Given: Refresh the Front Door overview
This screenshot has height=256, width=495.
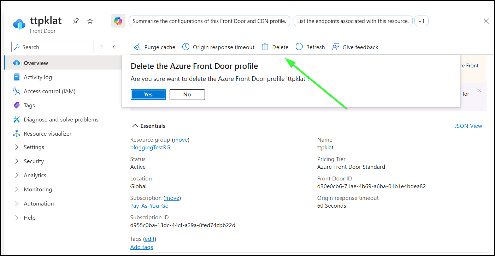Looking at the screenshot, I should [310, 47].
